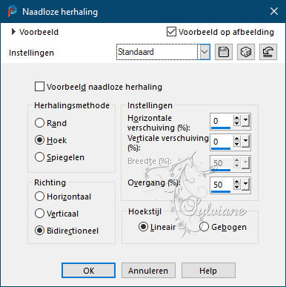Click the randomize parameters dice icon
This screenshot has height=287, width=286.
pos(246,52)
